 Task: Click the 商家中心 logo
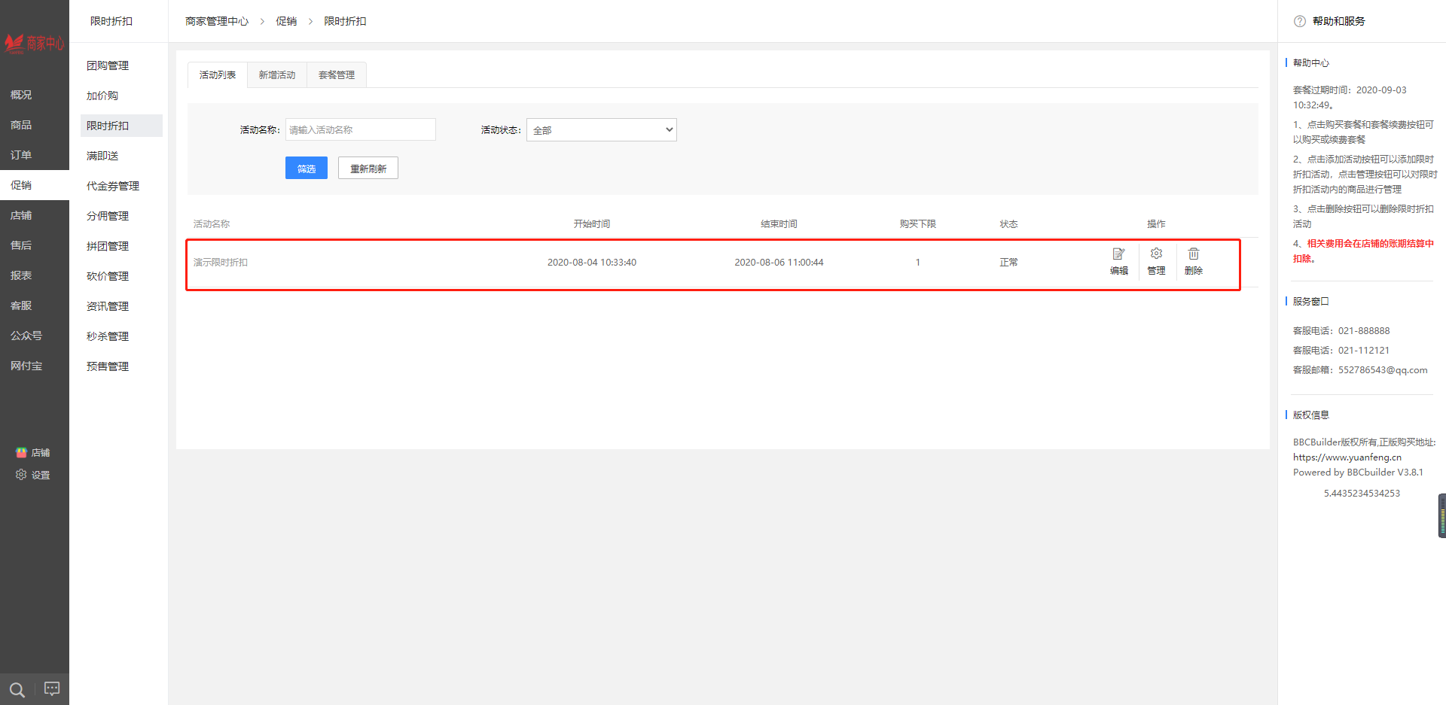pyautogui.click(x=35, y=44)
